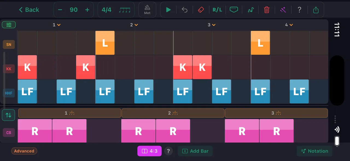Open the polyrhythm group 3 header
Screen dimensions: 350x161
click(x=276, y=113)
